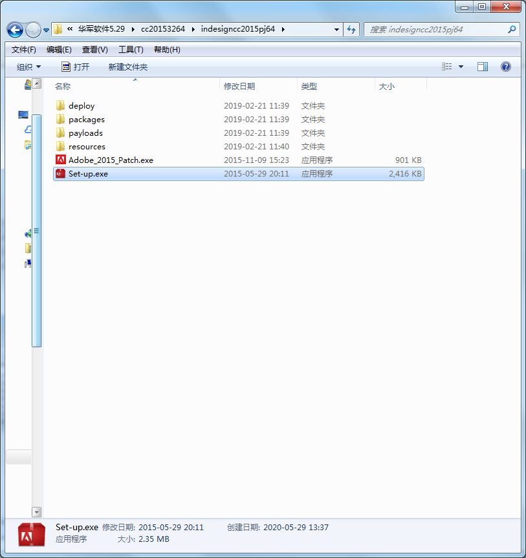Select the Adobe_2015_Patch.exe file name
Viewport: 526px width, 558px height.
pos(111,160)
